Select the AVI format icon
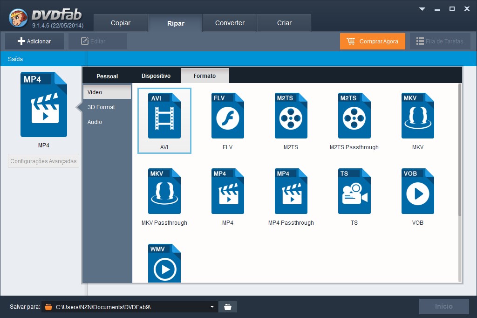The width and height of the screenshot is (477, 318). tap(164, 116)
